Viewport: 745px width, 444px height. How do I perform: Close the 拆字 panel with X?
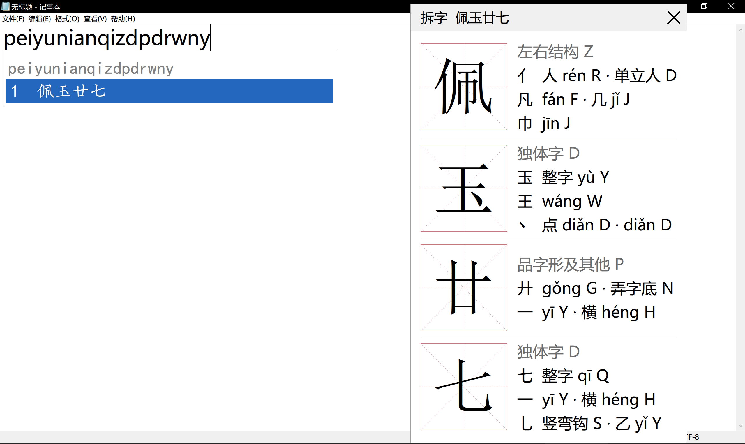coord(674,18)
